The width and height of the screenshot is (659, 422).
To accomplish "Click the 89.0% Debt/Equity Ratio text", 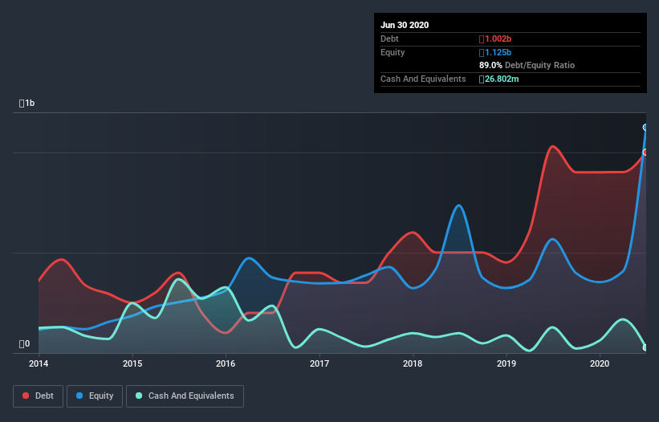I will tap(527, 66).
